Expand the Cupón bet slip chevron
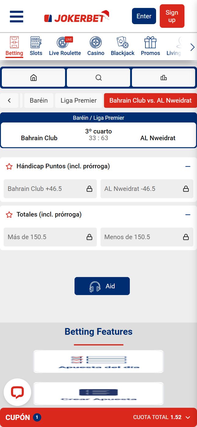This screenshot has height=427, width=197. pos(188,417)
